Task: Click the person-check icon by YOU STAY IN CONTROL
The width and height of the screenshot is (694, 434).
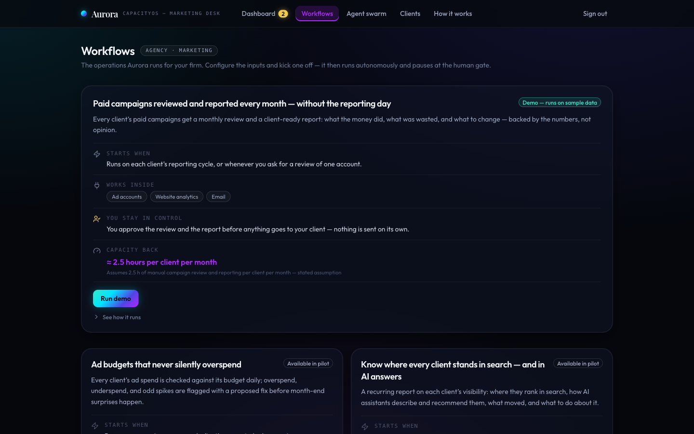Action: [x=97, y=219]
